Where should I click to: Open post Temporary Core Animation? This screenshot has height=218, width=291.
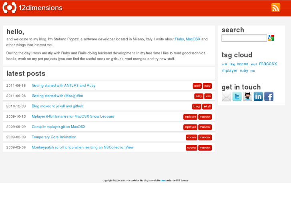(x=54, y=137)
